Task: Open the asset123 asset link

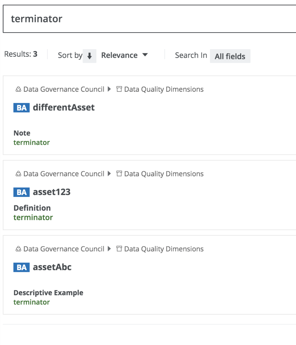Action: (52, 192)
